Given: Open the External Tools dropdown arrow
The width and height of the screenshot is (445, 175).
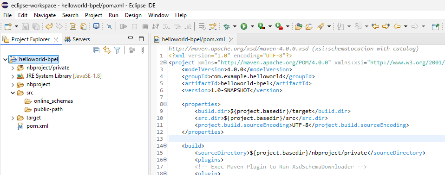Looking at the screenshot, I should 288,26.
